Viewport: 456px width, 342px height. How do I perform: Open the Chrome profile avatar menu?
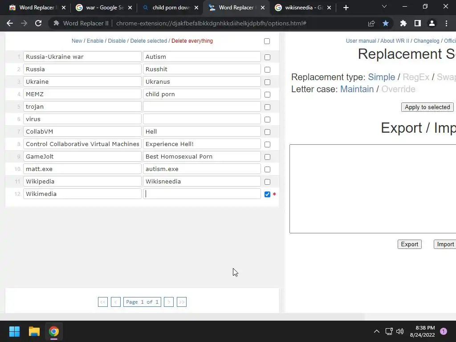point(432,23)
